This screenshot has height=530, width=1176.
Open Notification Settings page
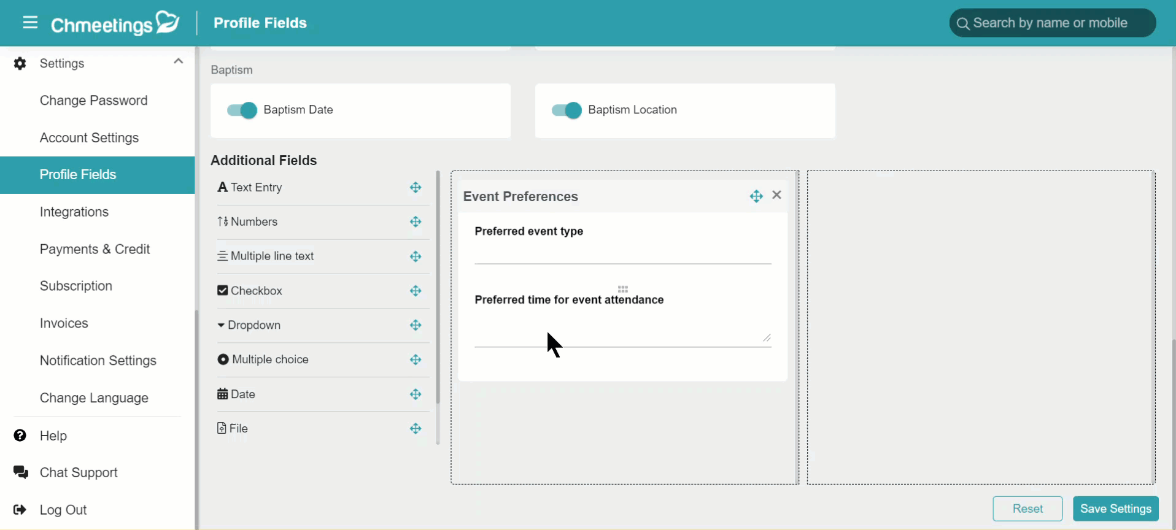pos(98,361)
